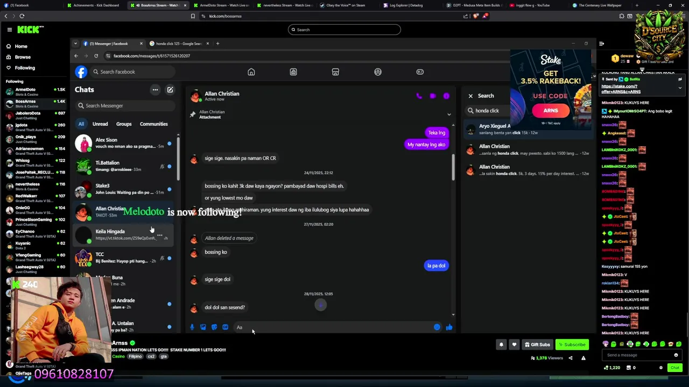Open the Ti.Battalion conversation

click(x=124, y=166)
